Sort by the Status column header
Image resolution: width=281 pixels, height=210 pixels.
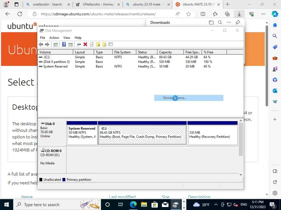click(x=147, y=52)
